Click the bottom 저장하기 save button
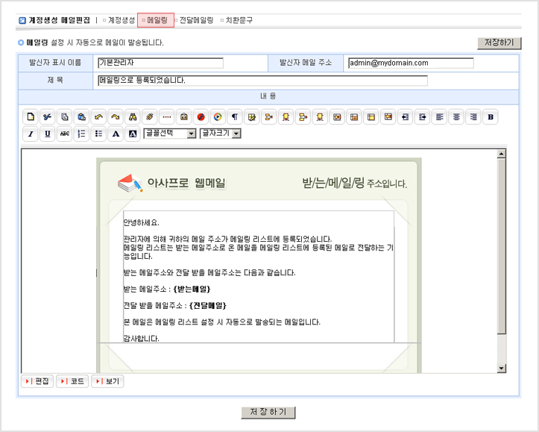The height and width of the screenshot is (432, 539). click(x=268, y=412)
